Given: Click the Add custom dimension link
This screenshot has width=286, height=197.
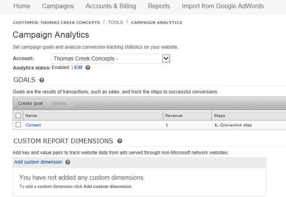Looking at the screenshot, I should click(x=38, y=162).
